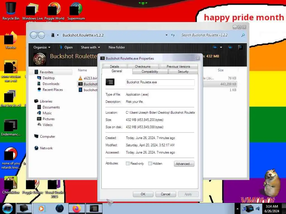Open the Recycle Bin desktop icon
The image size is (286, 214).
pyautogui.click(x=11, y=11)
